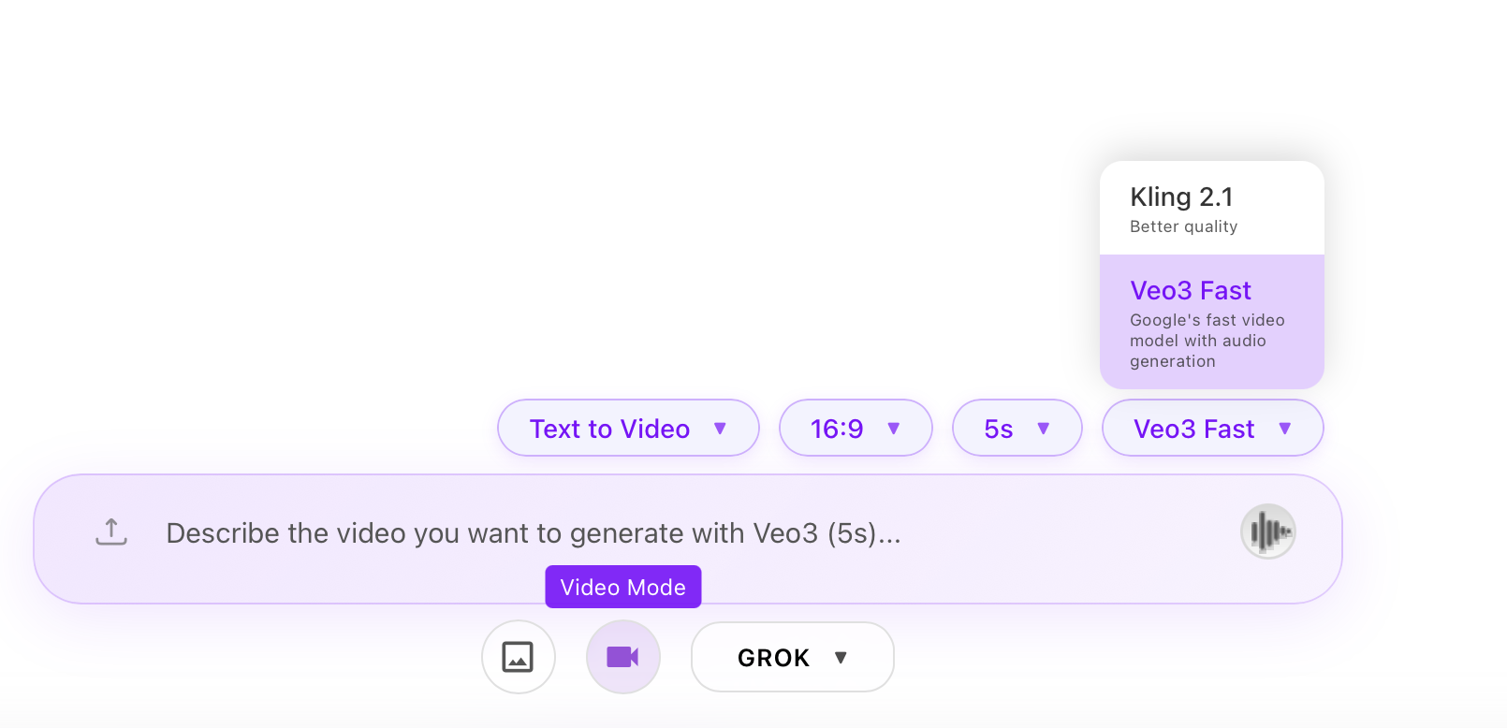
Task: Toggle the video camera mode button
Action: (622, 657)
